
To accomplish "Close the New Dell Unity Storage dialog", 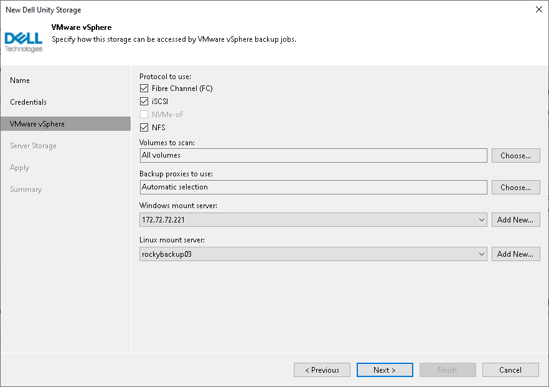I will pos(539,9).
